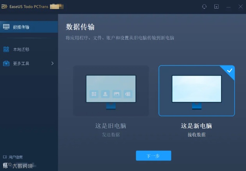Select the new computer card

coord(196,91)
